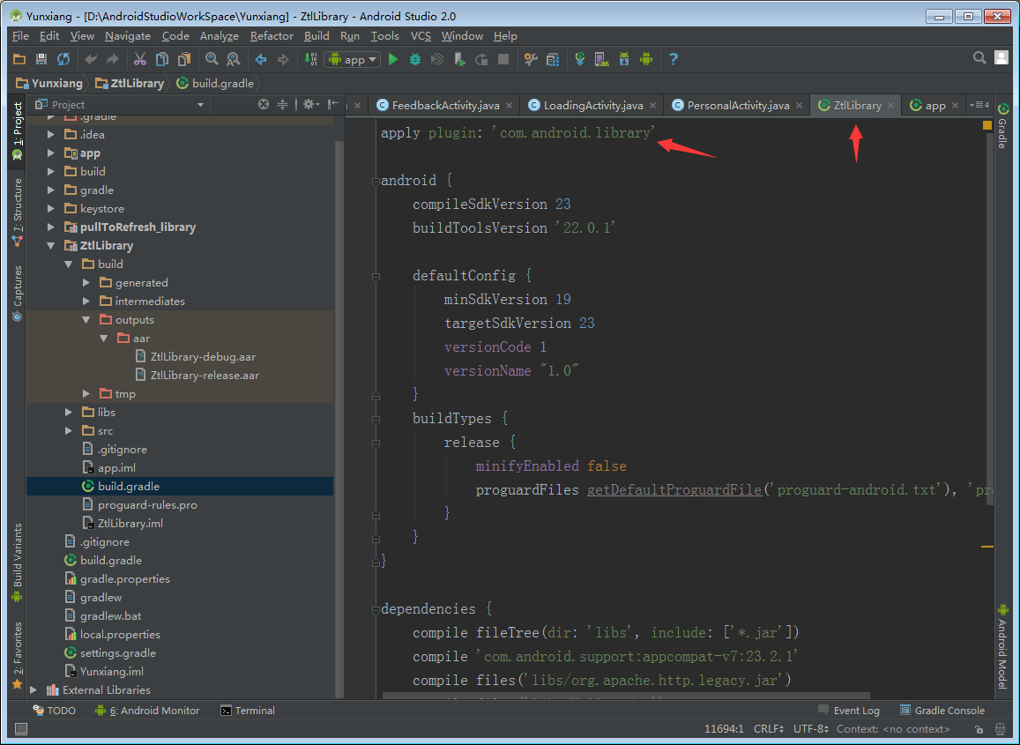Expand External Libraries node
1020x745 pixels.
pos(34,689)
